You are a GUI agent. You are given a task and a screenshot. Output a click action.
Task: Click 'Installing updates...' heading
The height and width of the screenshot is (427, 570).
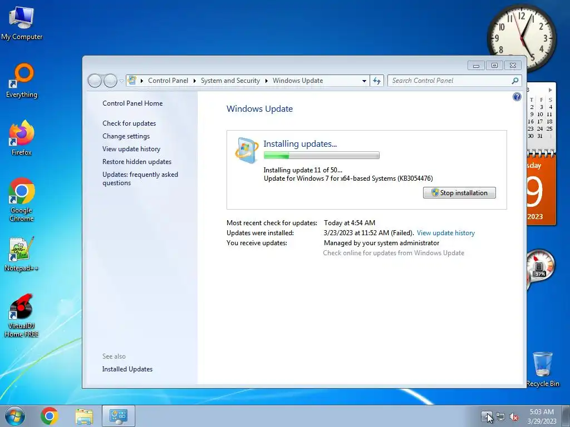pyautogui.click(x=300, y=144)
